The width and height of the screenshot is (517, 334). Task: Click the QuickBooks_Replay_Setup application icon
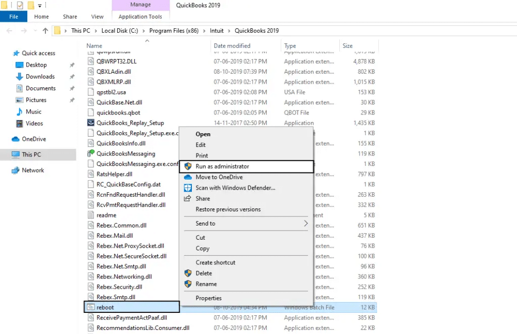91,123
